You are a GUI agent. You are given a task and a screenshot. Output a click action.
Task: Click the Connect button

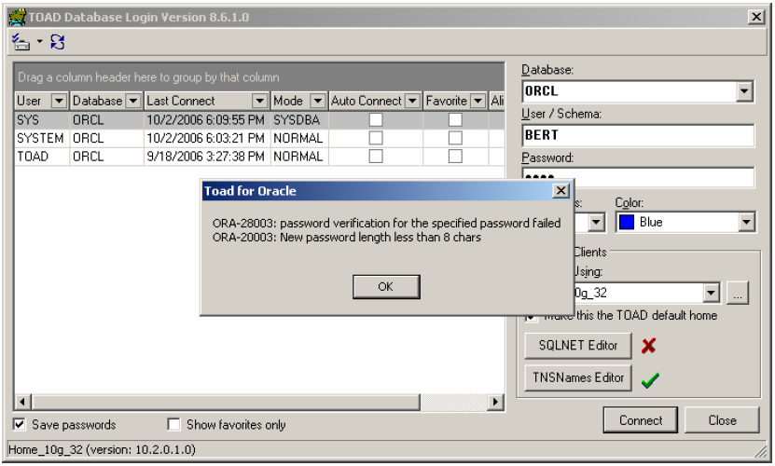[x=640, y=420]
